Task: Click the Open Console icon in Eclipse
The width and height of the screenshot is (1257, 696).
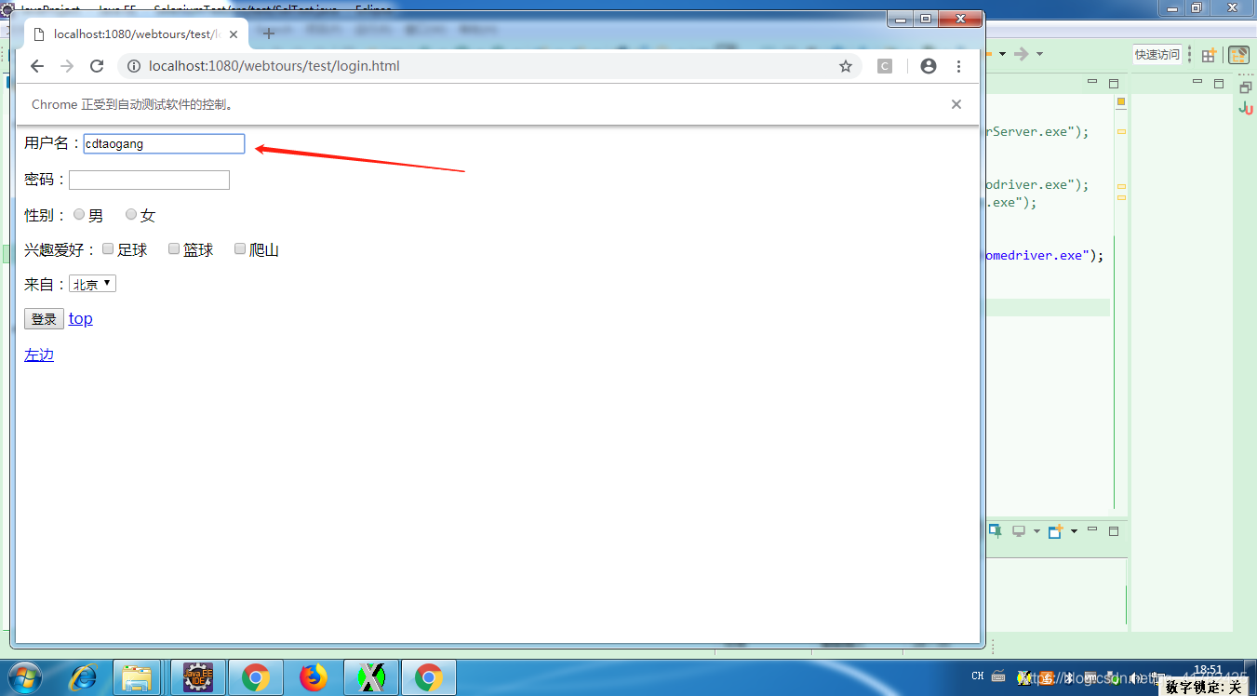Action: pyautogui.click(x=1055, y=531)
